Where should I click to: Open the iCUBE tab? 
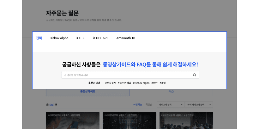click(x=81, y=38)
